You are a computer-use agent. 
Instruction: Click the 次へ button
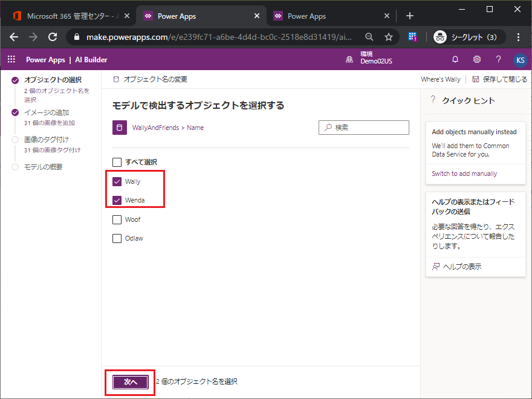point(131,382)
